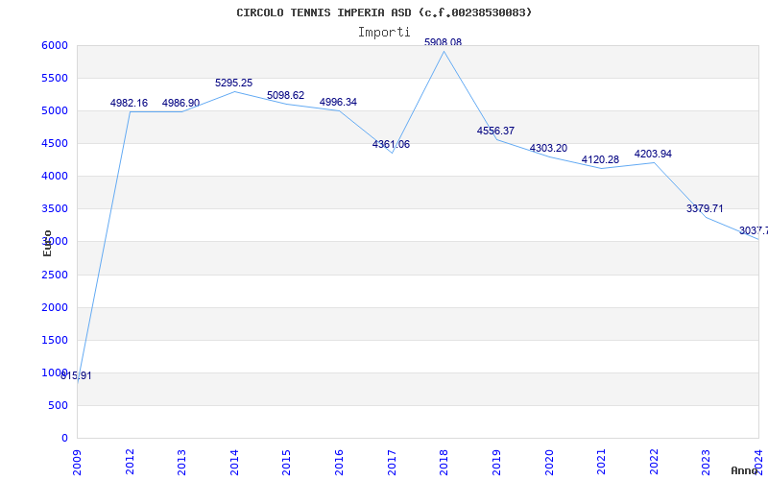Click the Euro y-axis title
This screenshot has width=768, height=480.
click(x=47, y=243)
